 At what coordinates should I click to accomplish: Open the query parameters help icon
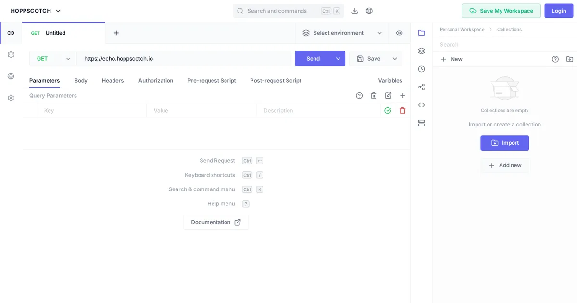tap(359, 95)
